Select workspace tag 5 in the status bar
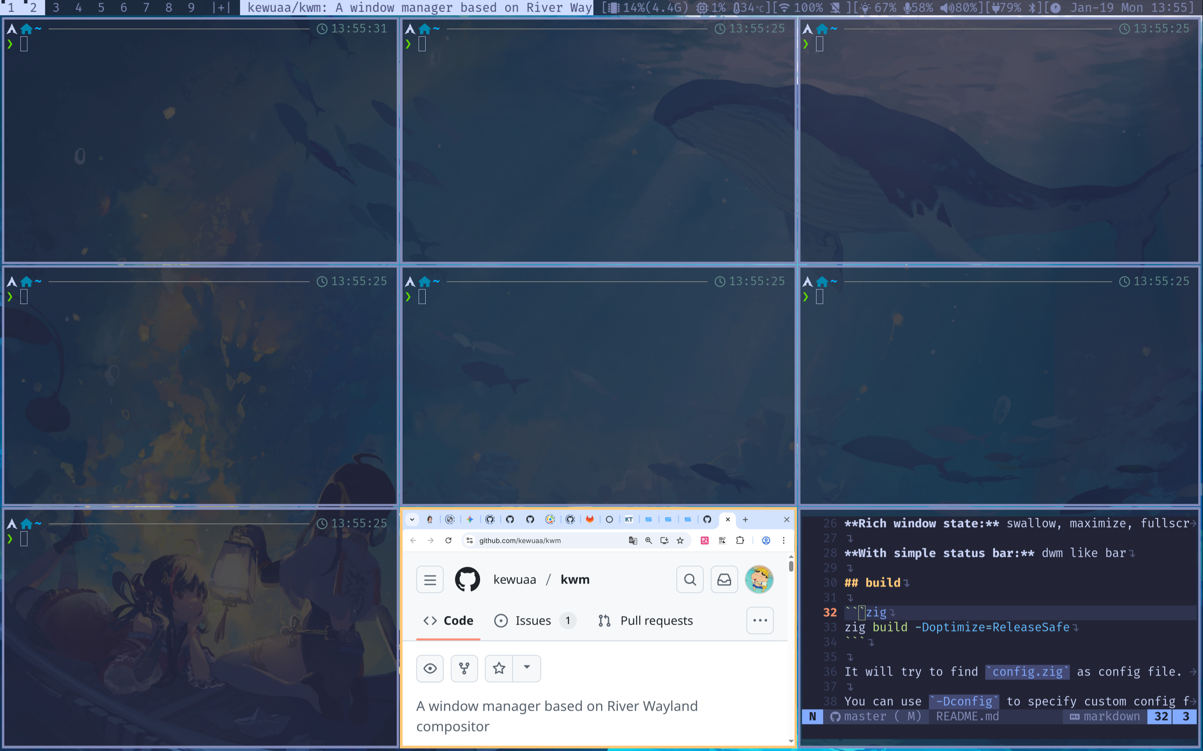 tap(101, 7)
